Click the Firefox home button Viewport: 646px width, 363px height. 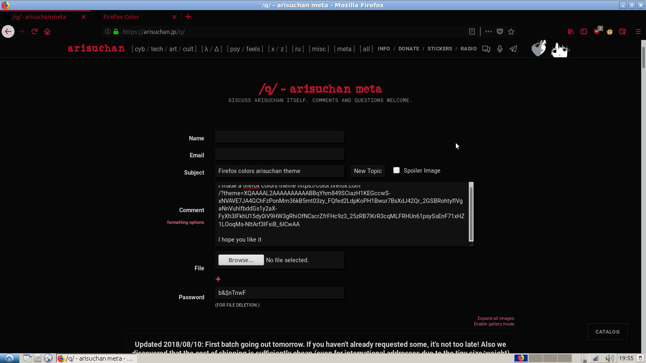[47, 31]
